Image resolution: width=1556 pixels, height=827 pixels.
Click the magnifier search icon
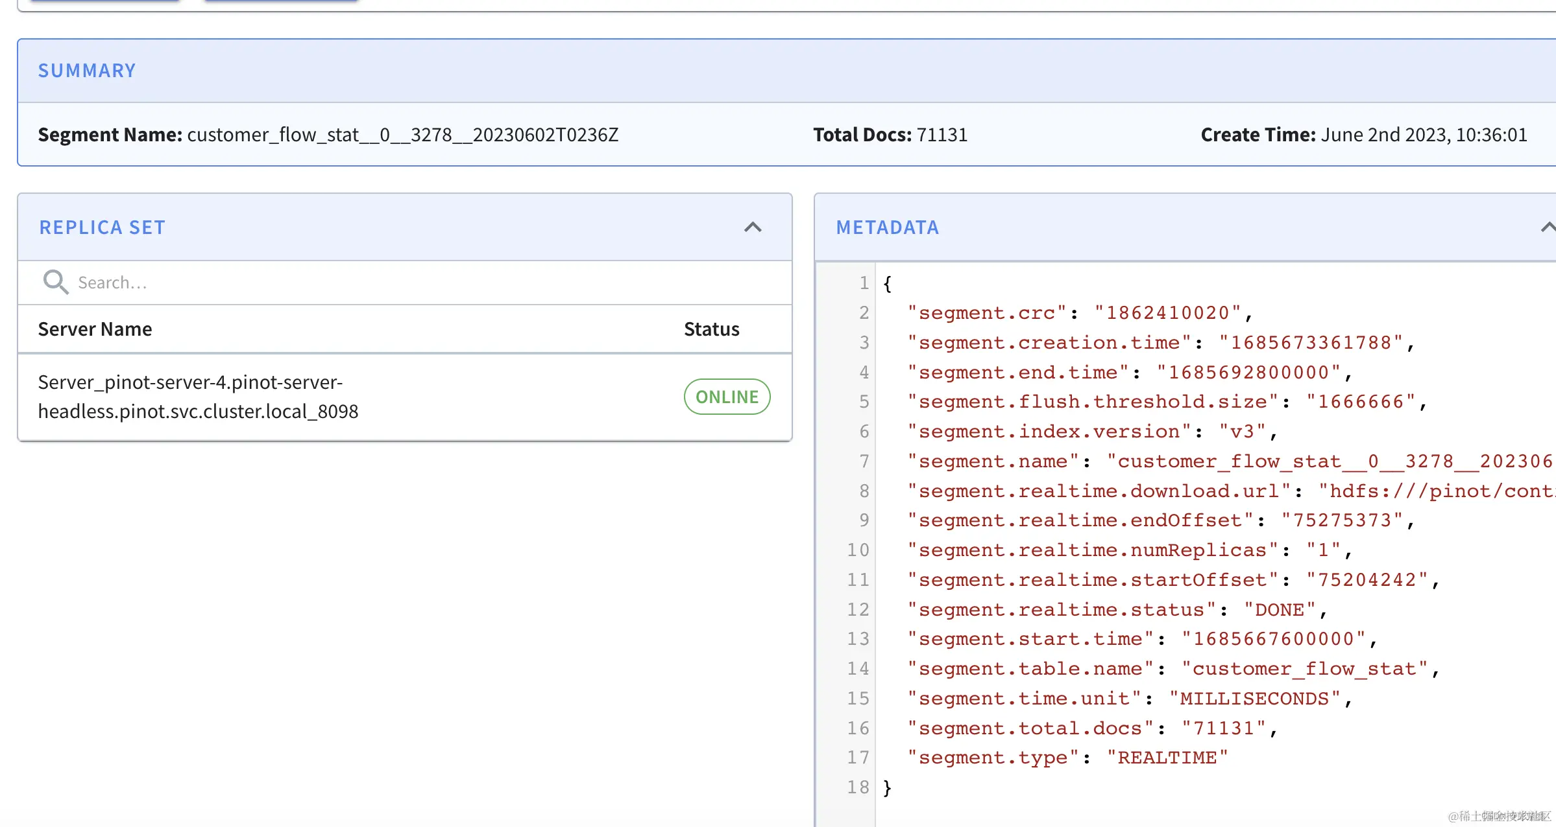point(55,282)
